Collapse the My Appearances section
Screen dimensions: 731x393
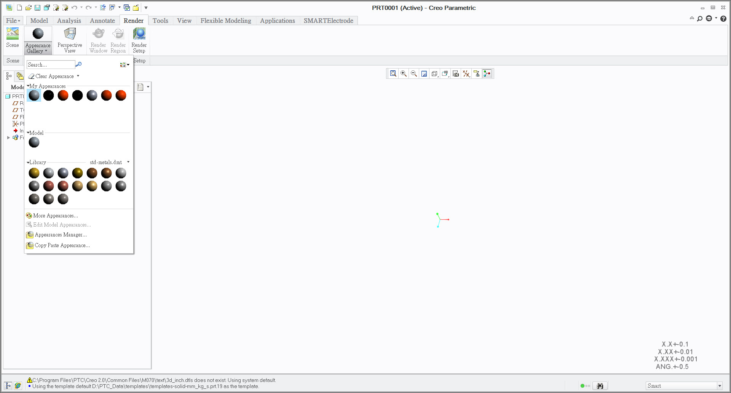[x=28, y=86]
